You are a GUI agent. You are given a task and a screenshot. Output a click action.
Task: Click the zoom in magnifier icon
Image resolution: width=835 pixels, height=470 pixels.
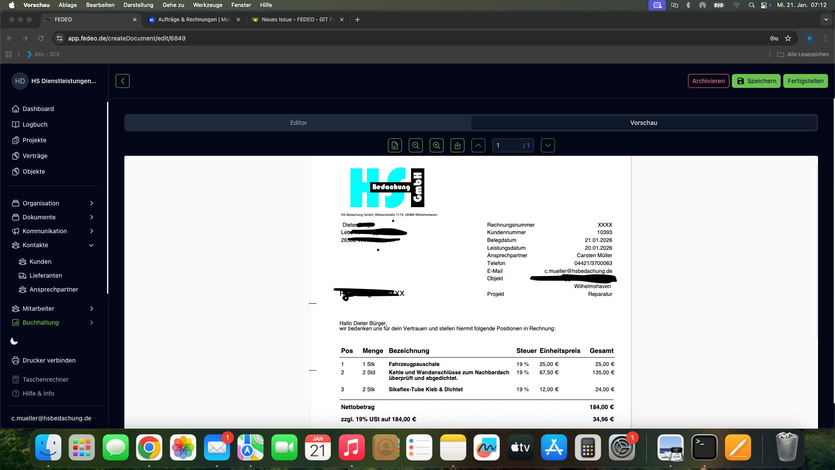[436, 145]
